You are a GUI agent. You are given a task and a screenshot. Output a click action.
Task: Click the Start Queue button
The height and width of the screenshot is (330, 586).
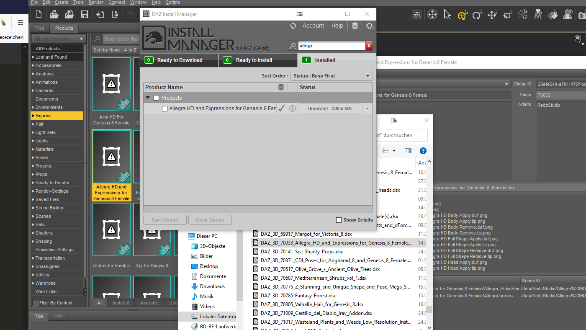pos(165,220)
